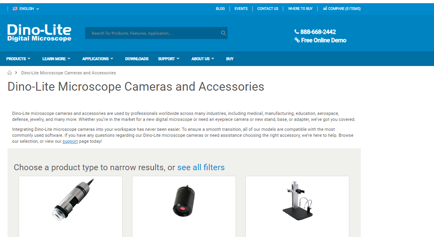Viewport: 434px width, 237px height.
Task: Expand the Learn More dropdown
Action: pyautogui.click(x=56, y=58)
